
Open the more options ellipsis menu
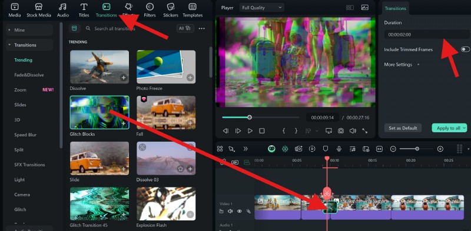(x=201, y=28)
